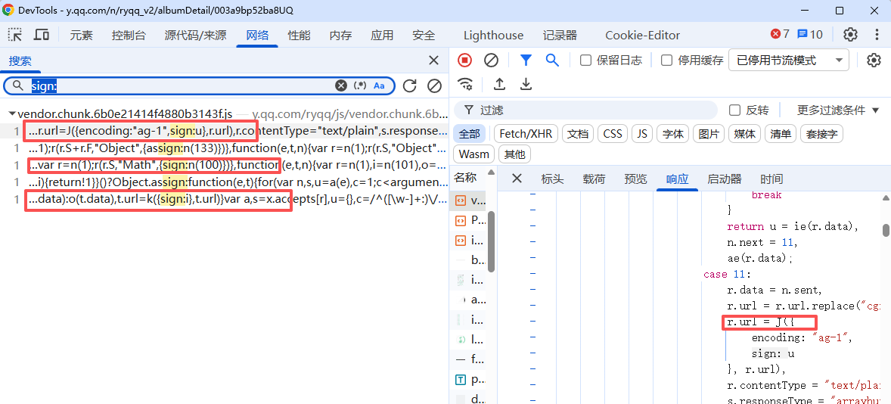
Task: Filter requests by Fetch/XHR
Action: tap(526, 134)
